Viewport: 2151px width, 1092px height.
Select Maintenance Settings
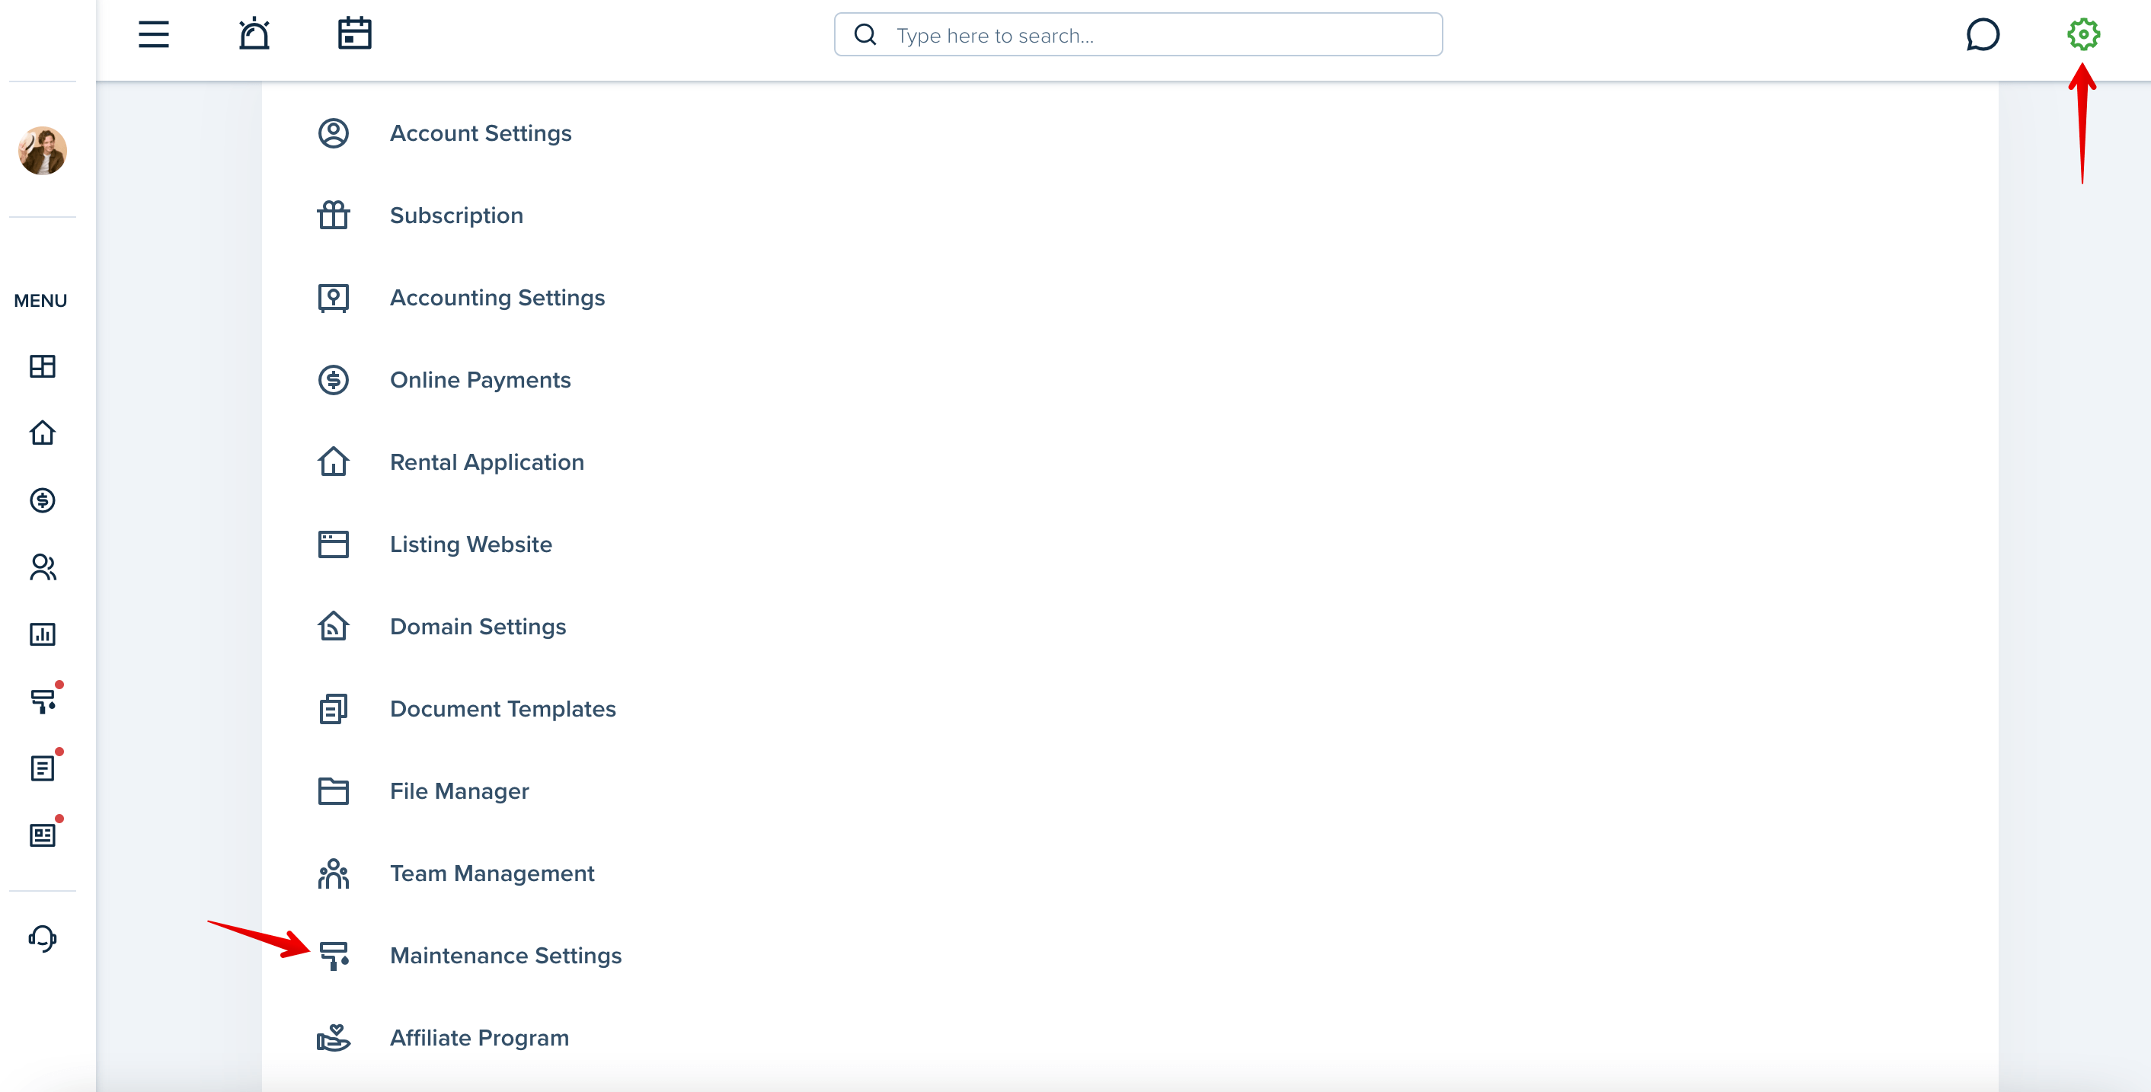[x=505, y=956]
